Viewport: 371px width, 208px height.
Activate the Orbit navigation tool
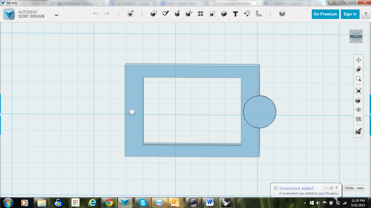[358, 69]
